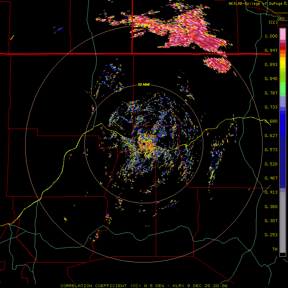Click the 9 DEC 25 date text
Viewport: 288px width, 288px height.
(198, 286)
